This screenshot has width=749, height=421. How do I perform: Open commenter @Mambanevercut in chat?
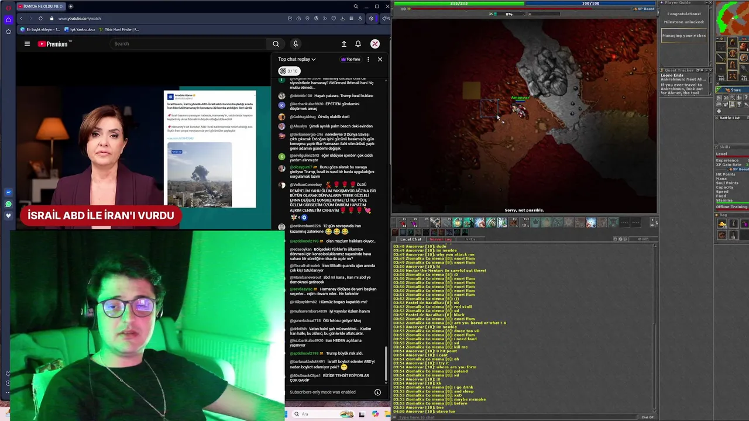[305, 277]
